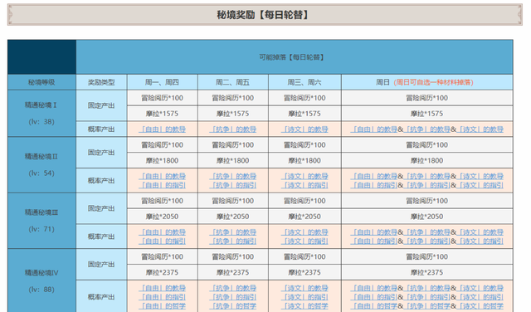Click 「自由」的教导 in 精通秘境 IV 周日 cell

[374, 288]
